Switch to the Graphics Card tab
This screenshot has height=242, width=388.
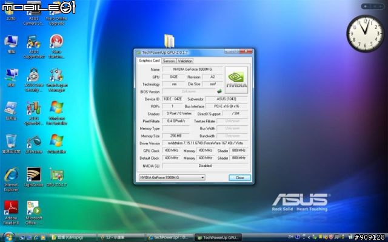click(149, 60)
